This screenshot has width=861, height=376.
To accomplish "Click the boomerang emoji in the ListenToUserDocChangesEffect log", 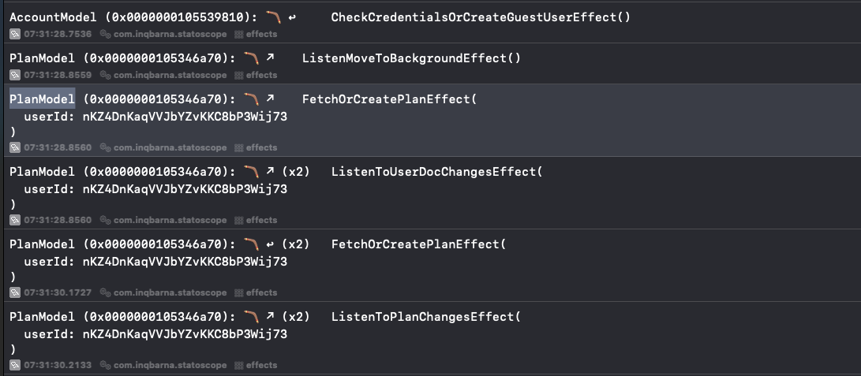I will click(252, 171).
